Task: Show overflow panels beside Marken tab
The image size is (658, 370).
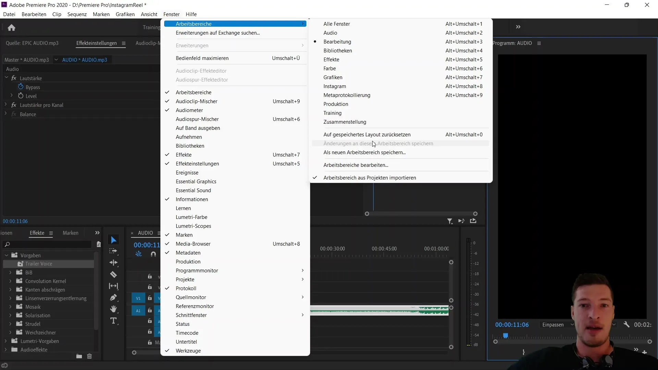Action: point(97,233)
